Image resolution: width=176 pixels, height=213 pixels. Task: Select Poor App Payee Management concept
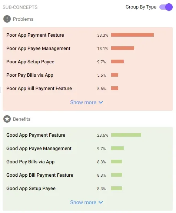tap(38, 49)
